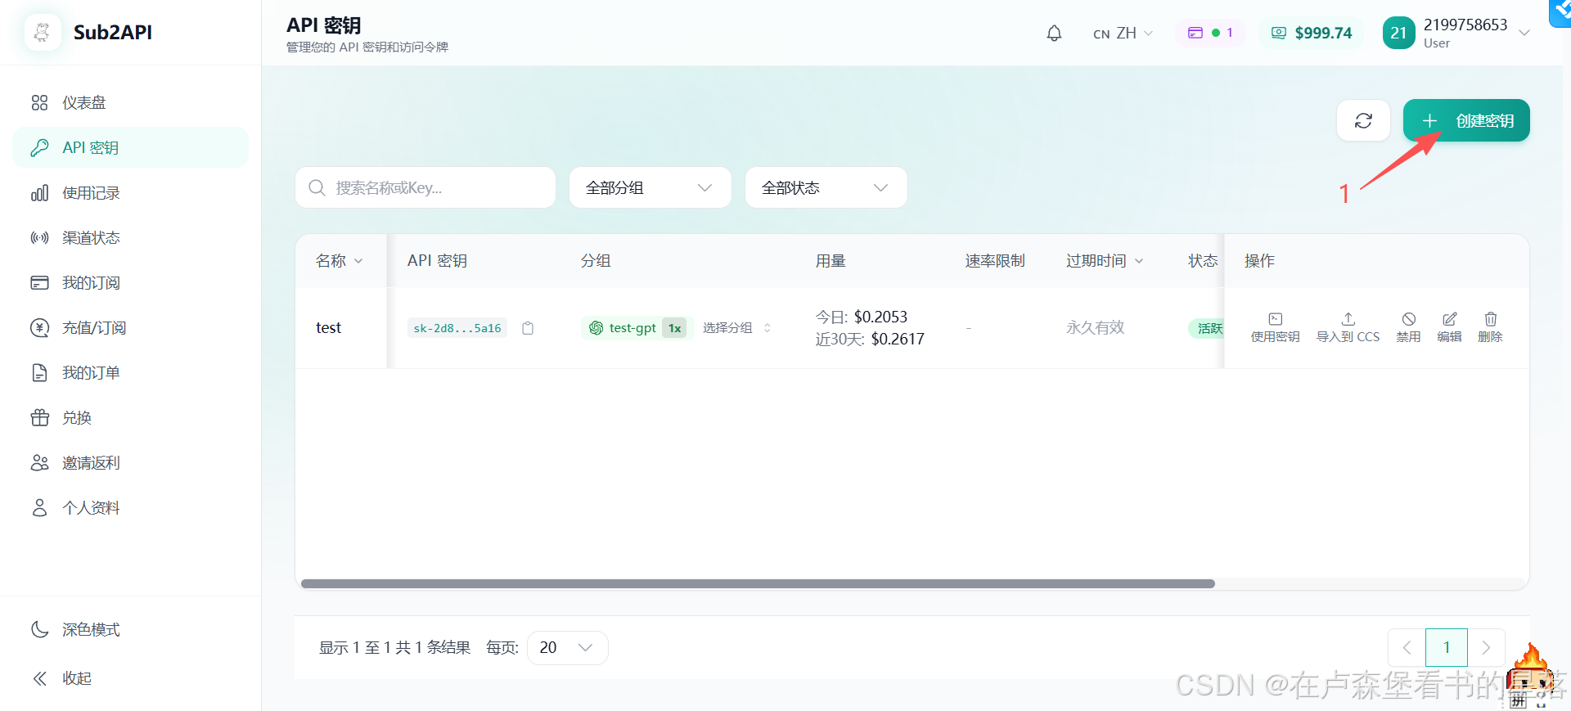The image size is (1571, 711).
Task: Click the avatar circle labeled 21
Action: point(1398,33)
